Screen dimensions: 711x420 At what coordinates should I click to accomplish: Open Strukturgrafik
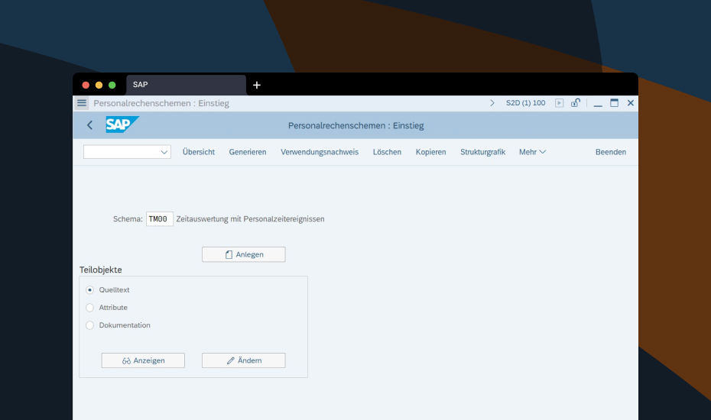[x=482, y=152]
